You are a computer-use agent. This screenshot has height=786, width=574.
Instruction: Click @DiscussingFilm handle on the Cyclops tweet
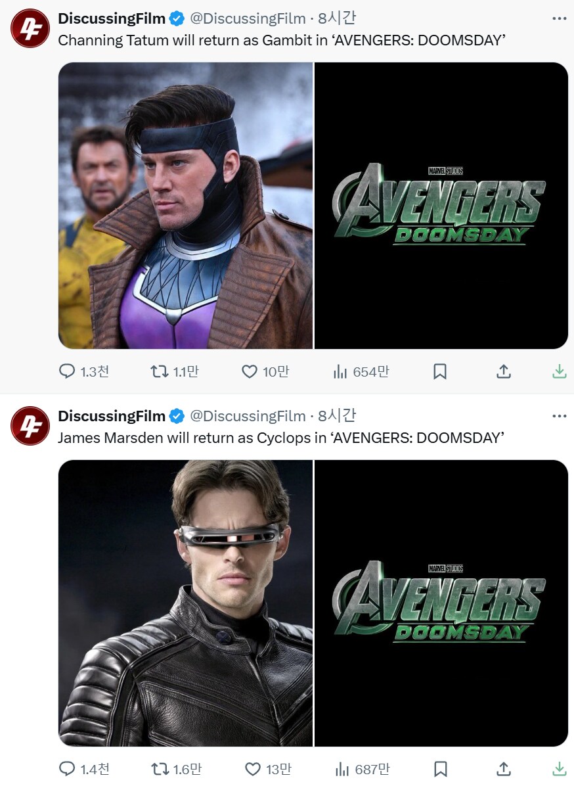point(248,416)
